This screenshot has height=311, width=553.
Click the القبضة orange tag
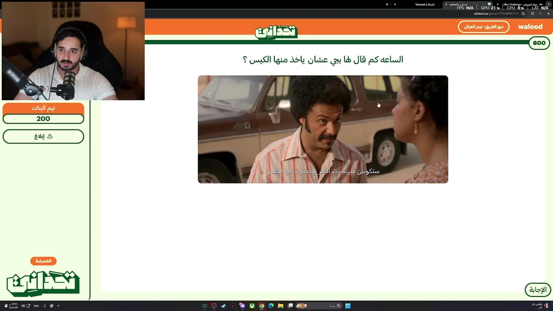(43, 261)
